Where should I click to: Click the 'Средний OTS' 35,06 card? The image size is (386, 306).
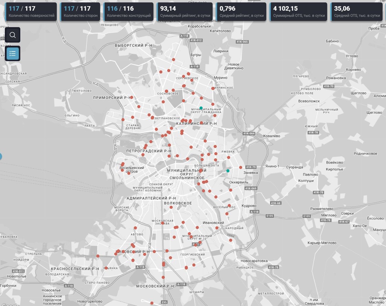[x=357, y=12]
